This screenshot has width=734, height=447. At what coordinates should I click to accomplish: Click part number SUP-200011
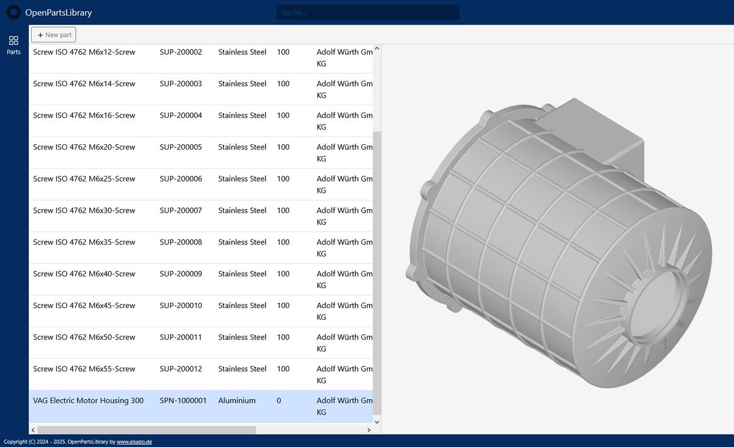[180, 338]
